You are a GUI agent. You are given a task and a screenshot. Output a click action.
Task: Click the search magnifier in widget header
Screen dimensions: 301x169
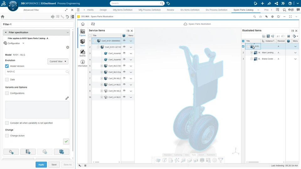(x=255, y=17)
